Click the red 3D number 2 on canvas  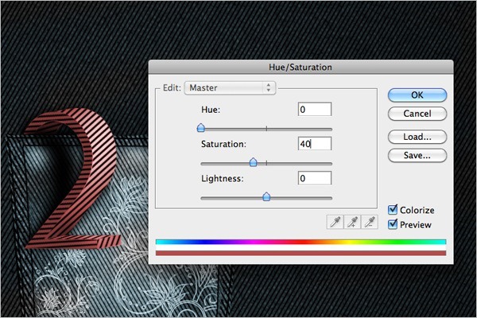click(x=72, y=178)
